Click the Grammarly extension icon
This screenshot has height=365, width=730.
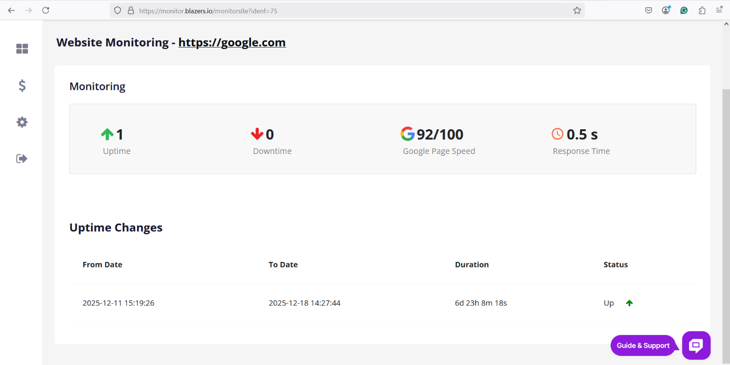tap(684, 10)
